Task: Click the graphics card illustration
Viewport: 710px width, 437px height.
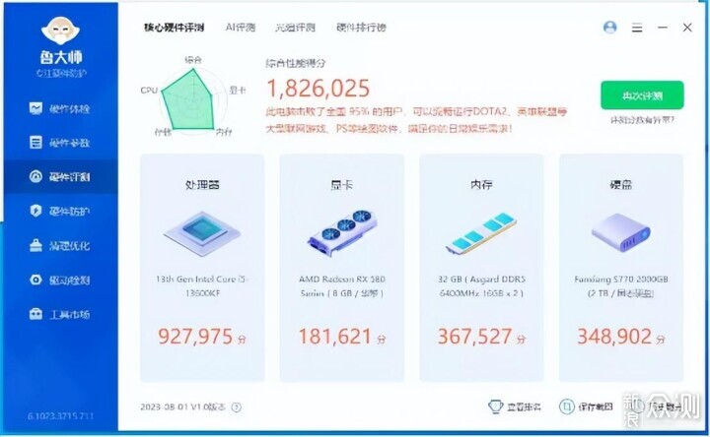Action: [342, 232]
